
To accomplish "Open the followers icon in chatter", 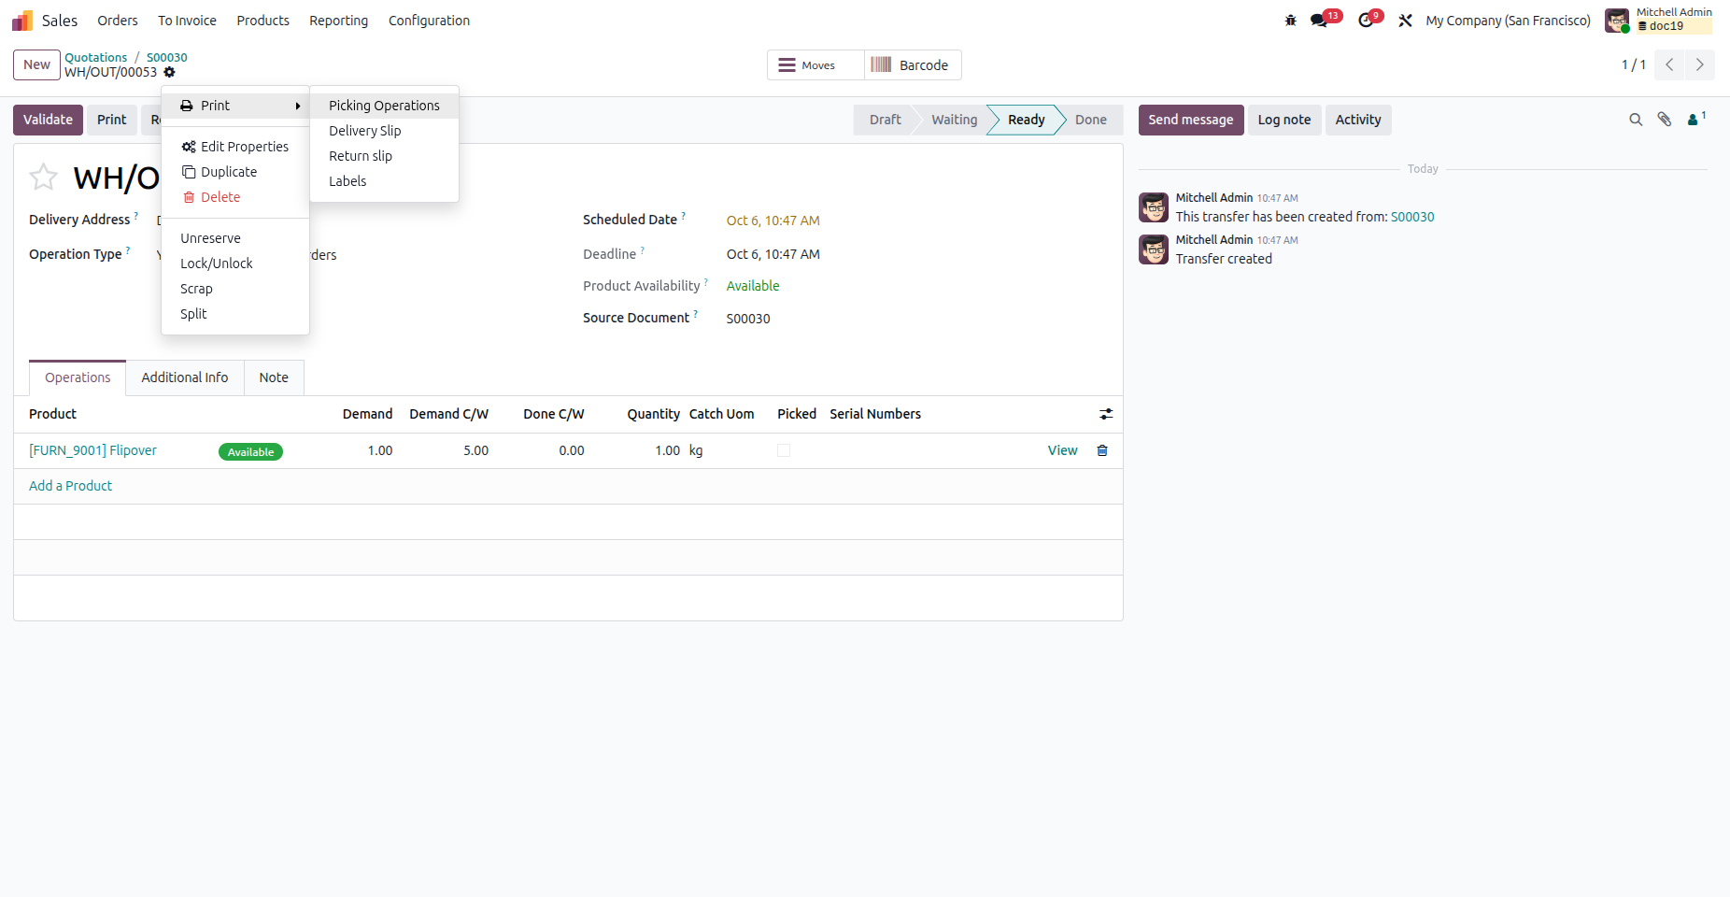I will pyautogui.click(x=1696, y=119).
